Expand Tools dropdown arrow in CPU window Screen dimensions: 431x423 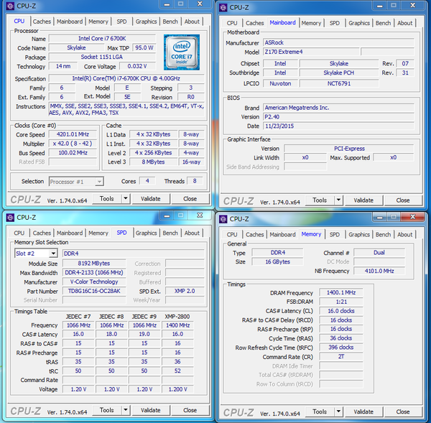(126, 198)
